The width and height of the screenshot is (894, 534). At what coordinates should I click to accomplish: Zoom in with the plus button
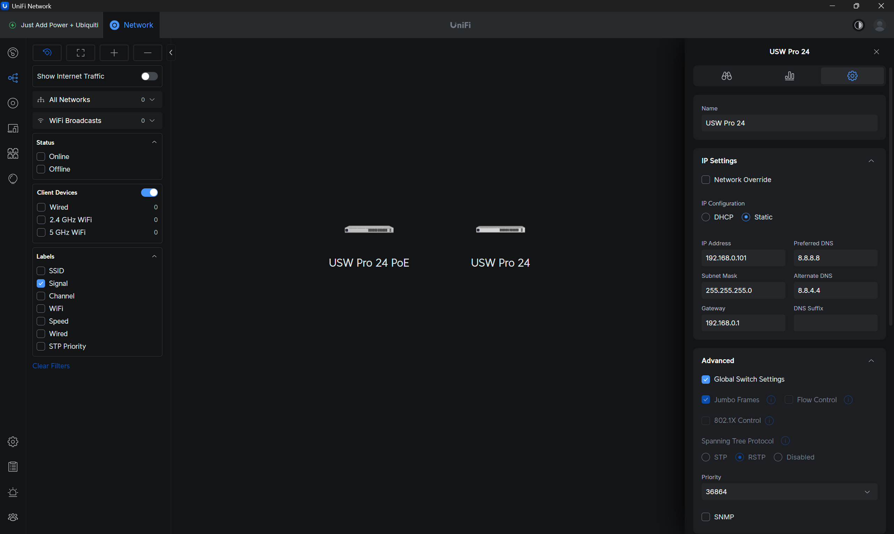114,53
